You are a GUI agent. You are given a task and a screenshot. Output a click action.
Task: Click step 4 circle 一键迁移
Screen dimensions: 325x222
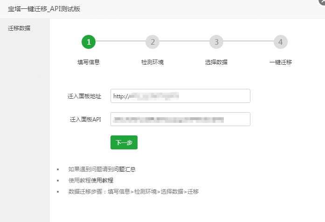[x=280, y=42]
